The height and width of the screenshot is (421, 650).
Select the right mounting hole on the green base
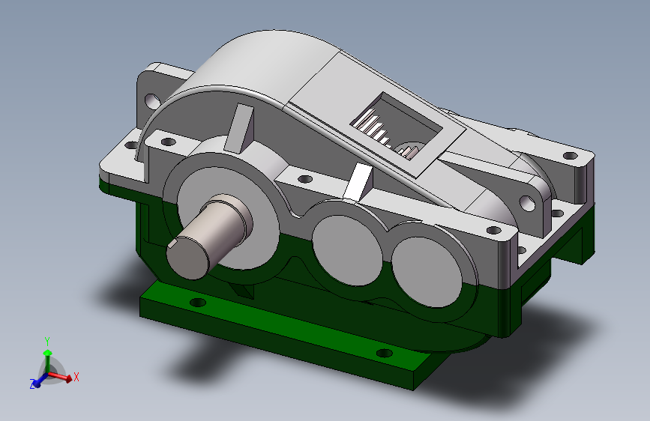(385, 354)
